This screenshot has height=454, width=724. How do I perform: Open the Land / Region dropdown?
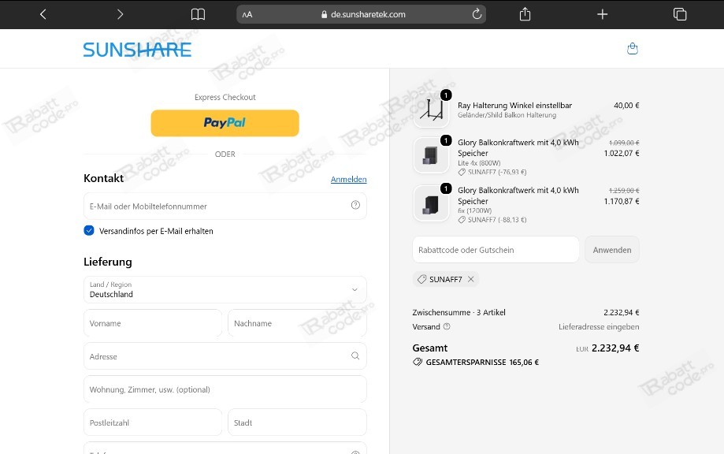point(225,289)
